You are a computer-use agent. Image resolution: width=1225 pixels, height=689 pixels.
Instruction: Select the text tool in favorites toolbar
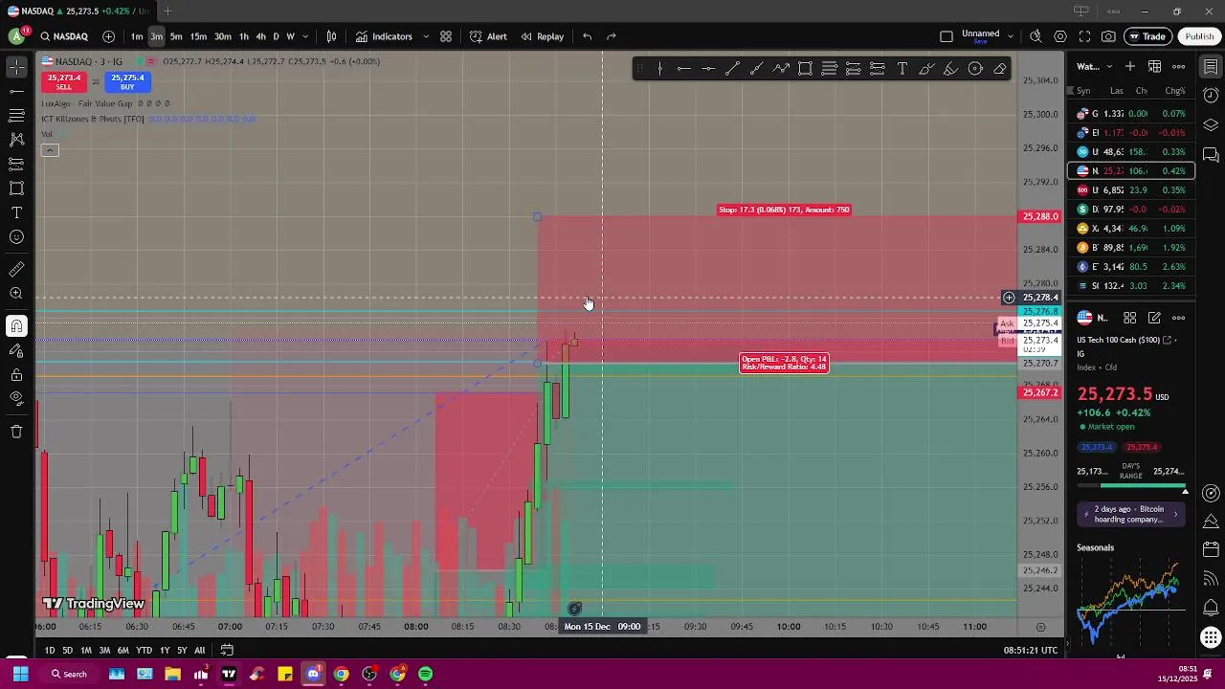pyautogui.click(x=902, y=69)
